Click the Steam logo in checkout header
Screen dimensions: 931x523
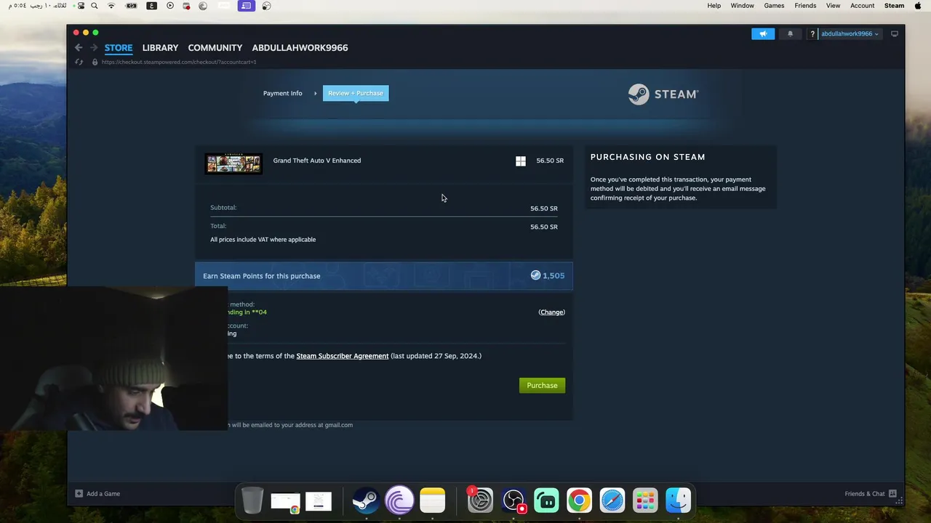pos(663,94)
